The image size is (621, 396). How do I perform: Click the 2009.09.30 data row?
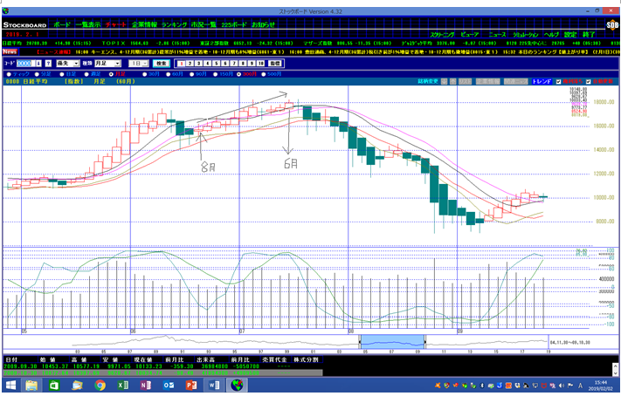coord(162,366)
